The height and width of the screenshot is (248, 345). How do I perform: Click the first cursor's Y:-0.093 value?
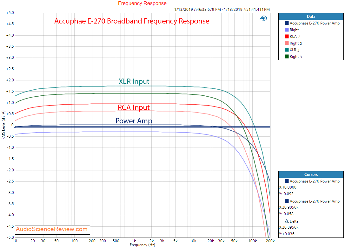tap(286, 194)
